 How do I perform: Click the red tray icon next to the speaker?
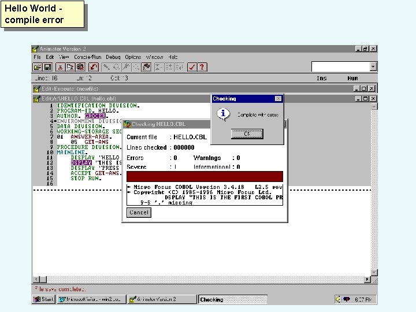[x=347, y=299]
